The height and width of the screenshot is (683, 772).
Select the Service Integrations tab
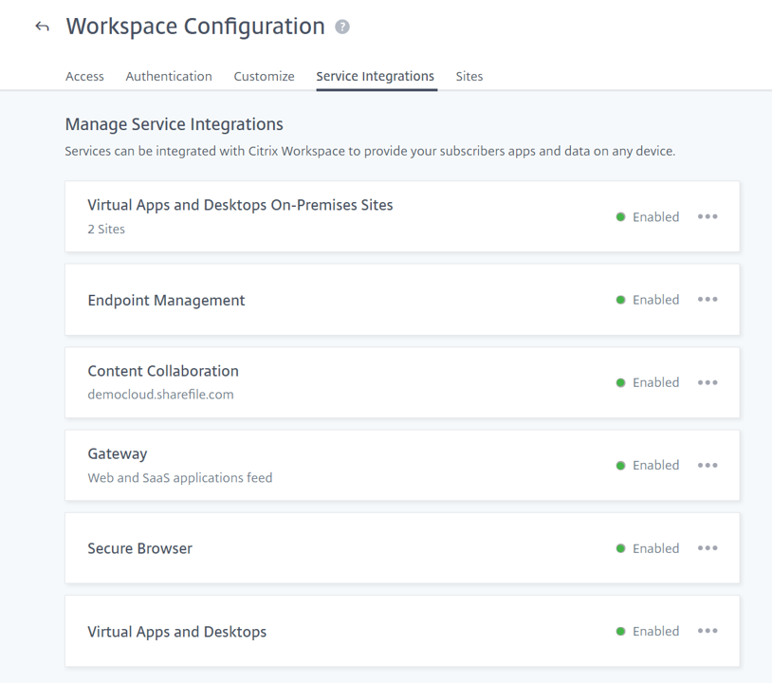376,77
